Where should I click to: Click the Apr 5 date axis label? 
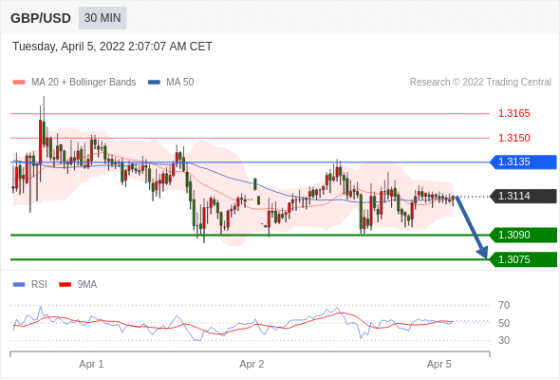point(439,364)
